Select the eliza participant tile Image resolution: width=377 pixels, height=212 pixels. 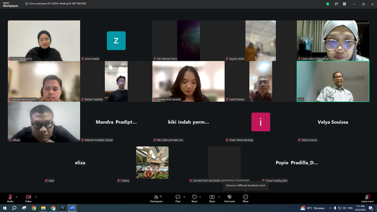click(x=80, y=163)
